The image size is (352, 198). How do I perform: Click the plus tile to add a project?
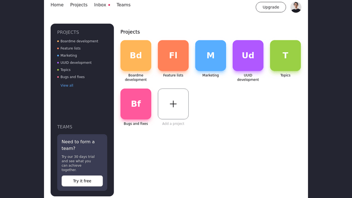coord(173,104)
